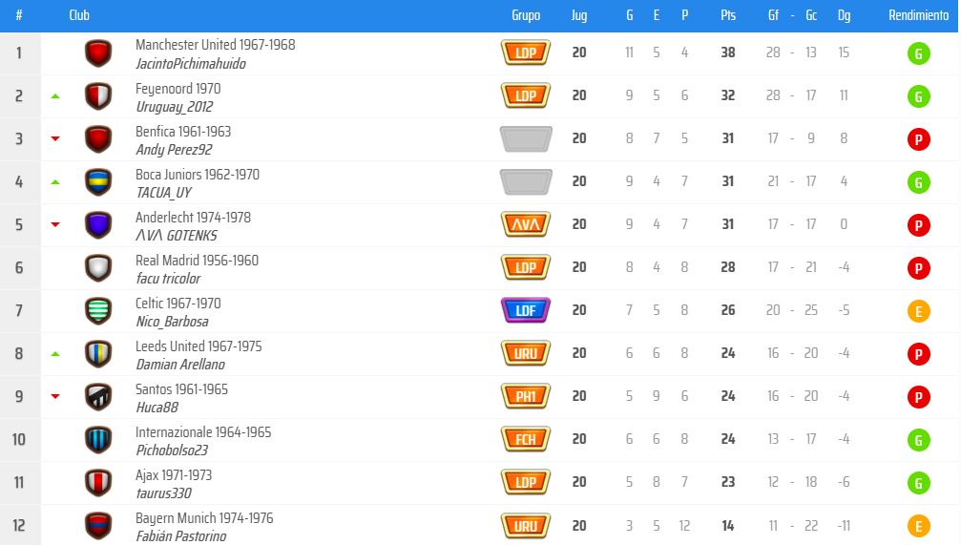Click the Santos black-white crest
Viewport: 961px width, 545px height.
click(x=98, y=397)
